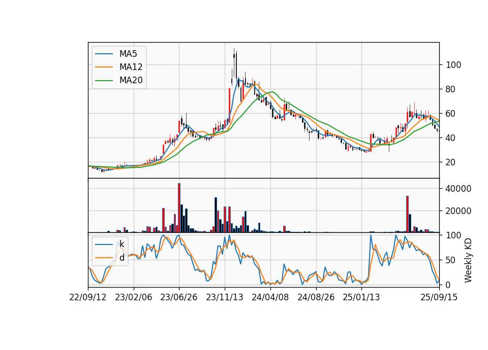This screenshot has width=488, height=350.
Task: Click the price axis value 60
Action: pos(451,114)
